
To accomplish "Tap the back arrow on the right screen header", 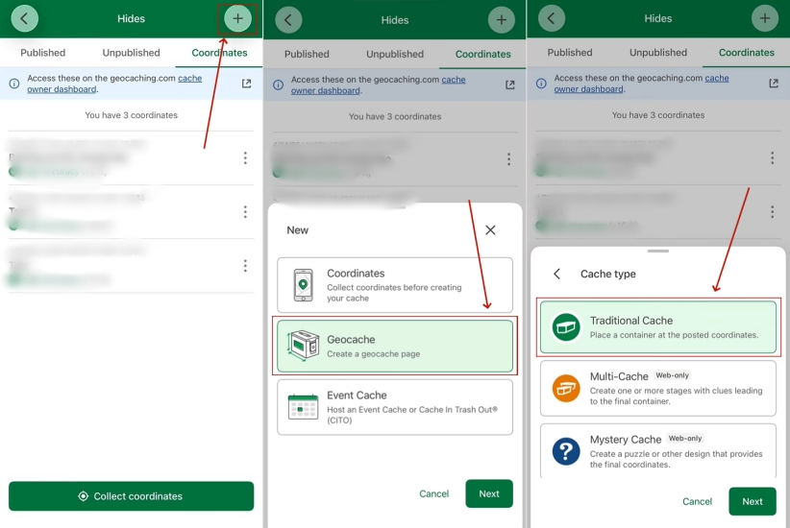I will 552,18.
